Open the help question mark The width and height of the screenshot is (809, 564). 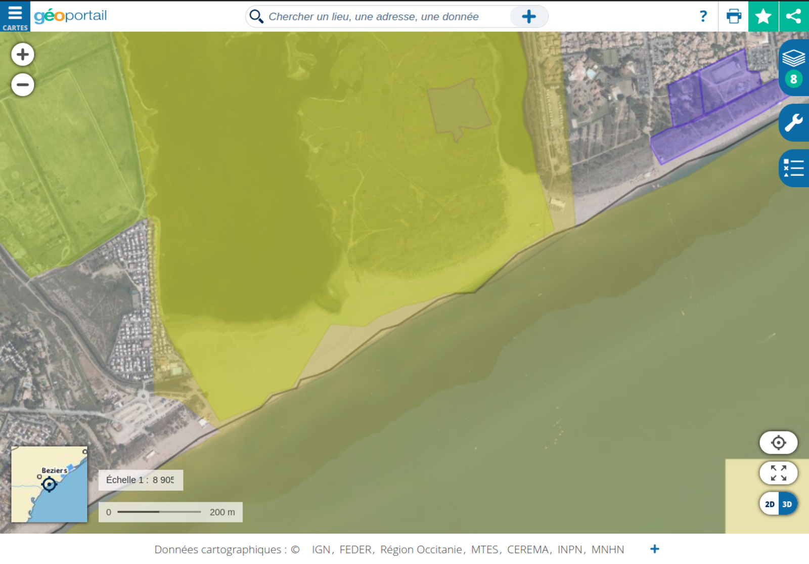703,17
